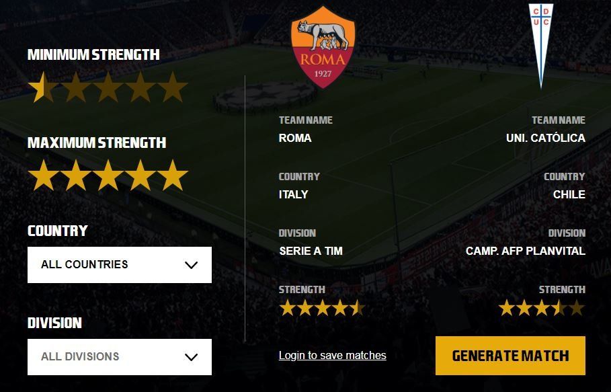Open the All Divisions dropdown
Viewport: 611px width, 392px height.
point(120,357)
